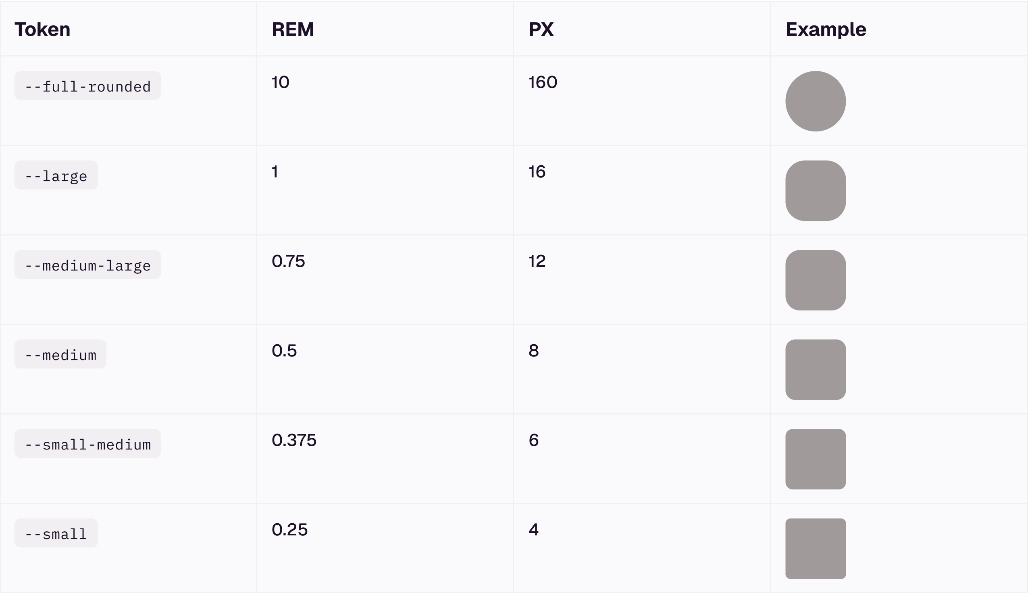
Task: Select the --medium-large token code
Action: (87, 265)
